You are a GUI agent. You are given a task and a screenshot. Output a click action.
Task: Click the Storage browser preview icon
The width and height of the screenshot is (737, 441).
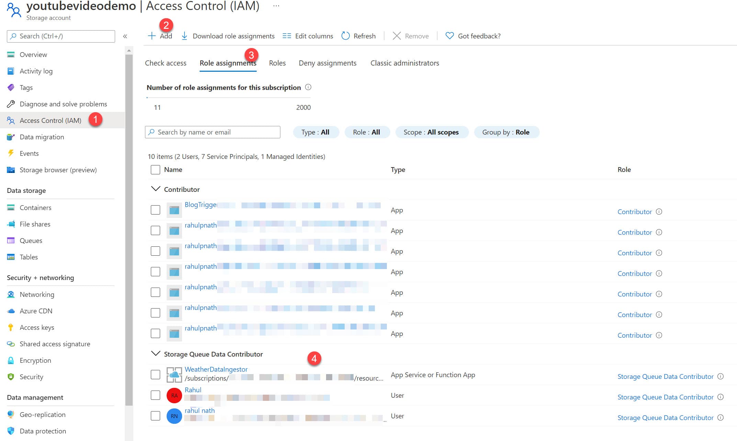[10, 169]
